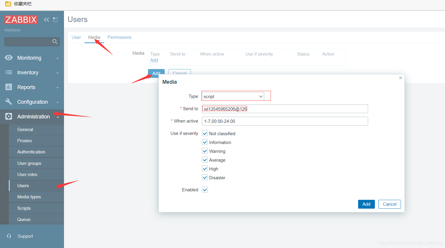Close the Media dialog with the X
This screenshot has width=445, height=248.
(400, 78)
